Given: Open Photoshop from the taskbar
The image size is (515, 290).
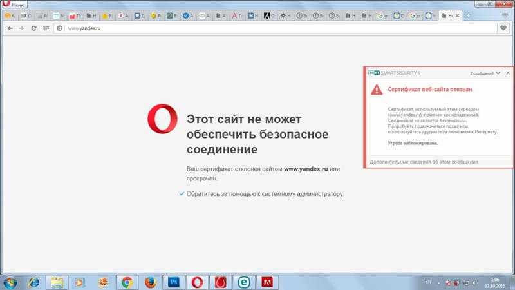Looking at the screenshot, I should pyautogui.click(x=174, y=282).
